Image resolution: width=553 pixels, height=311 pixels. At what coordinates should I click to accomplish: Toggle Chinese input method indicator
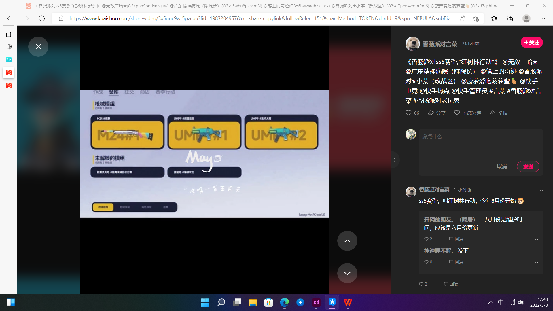(501, 302)
